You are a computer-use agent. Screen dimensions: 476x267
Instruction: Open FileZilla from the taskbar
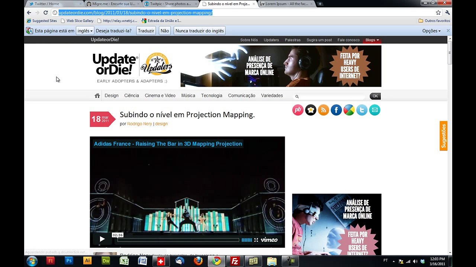[x=235, y=261]
